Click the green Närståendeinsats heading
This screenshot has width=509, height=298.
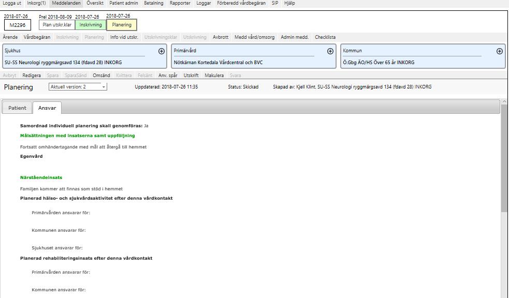pos(41,177)
